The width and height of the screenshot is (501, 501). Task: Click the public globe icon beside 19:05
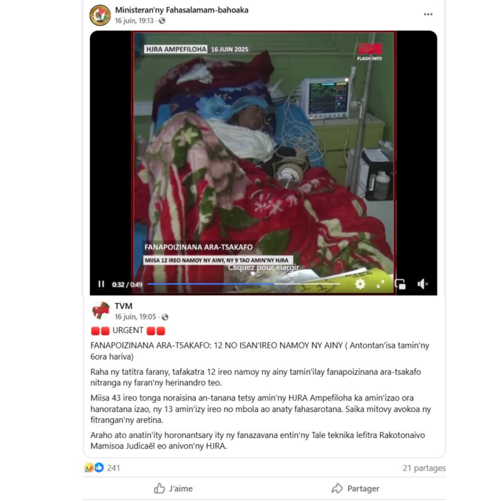click(x=165, y=317)
